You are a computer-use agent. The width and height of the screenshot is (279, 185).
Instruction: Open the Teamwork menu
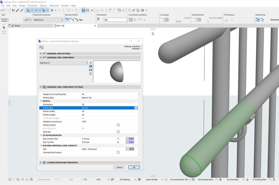click(54, 6)
